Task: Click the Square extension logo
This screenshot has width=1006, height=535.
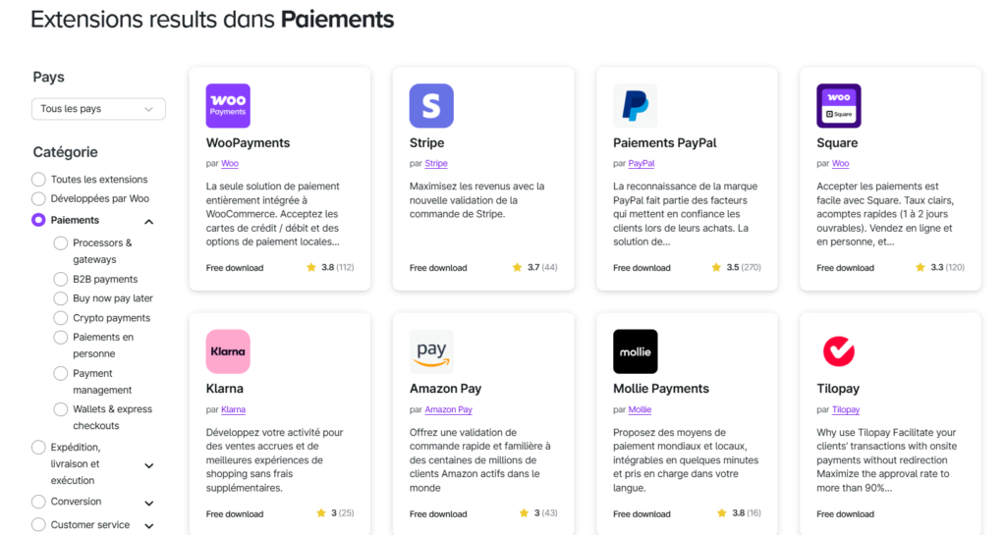Action: click(839, 106)
